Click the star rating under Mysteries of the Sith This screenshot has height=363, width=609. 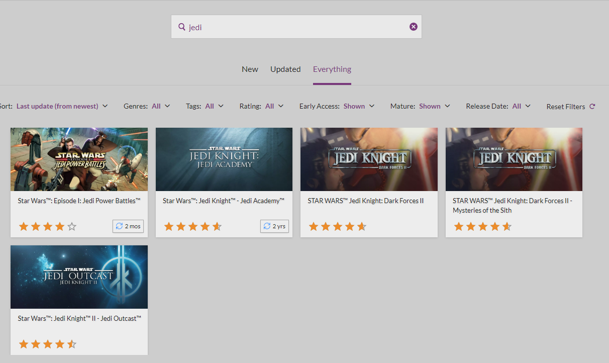click(483, 227)
